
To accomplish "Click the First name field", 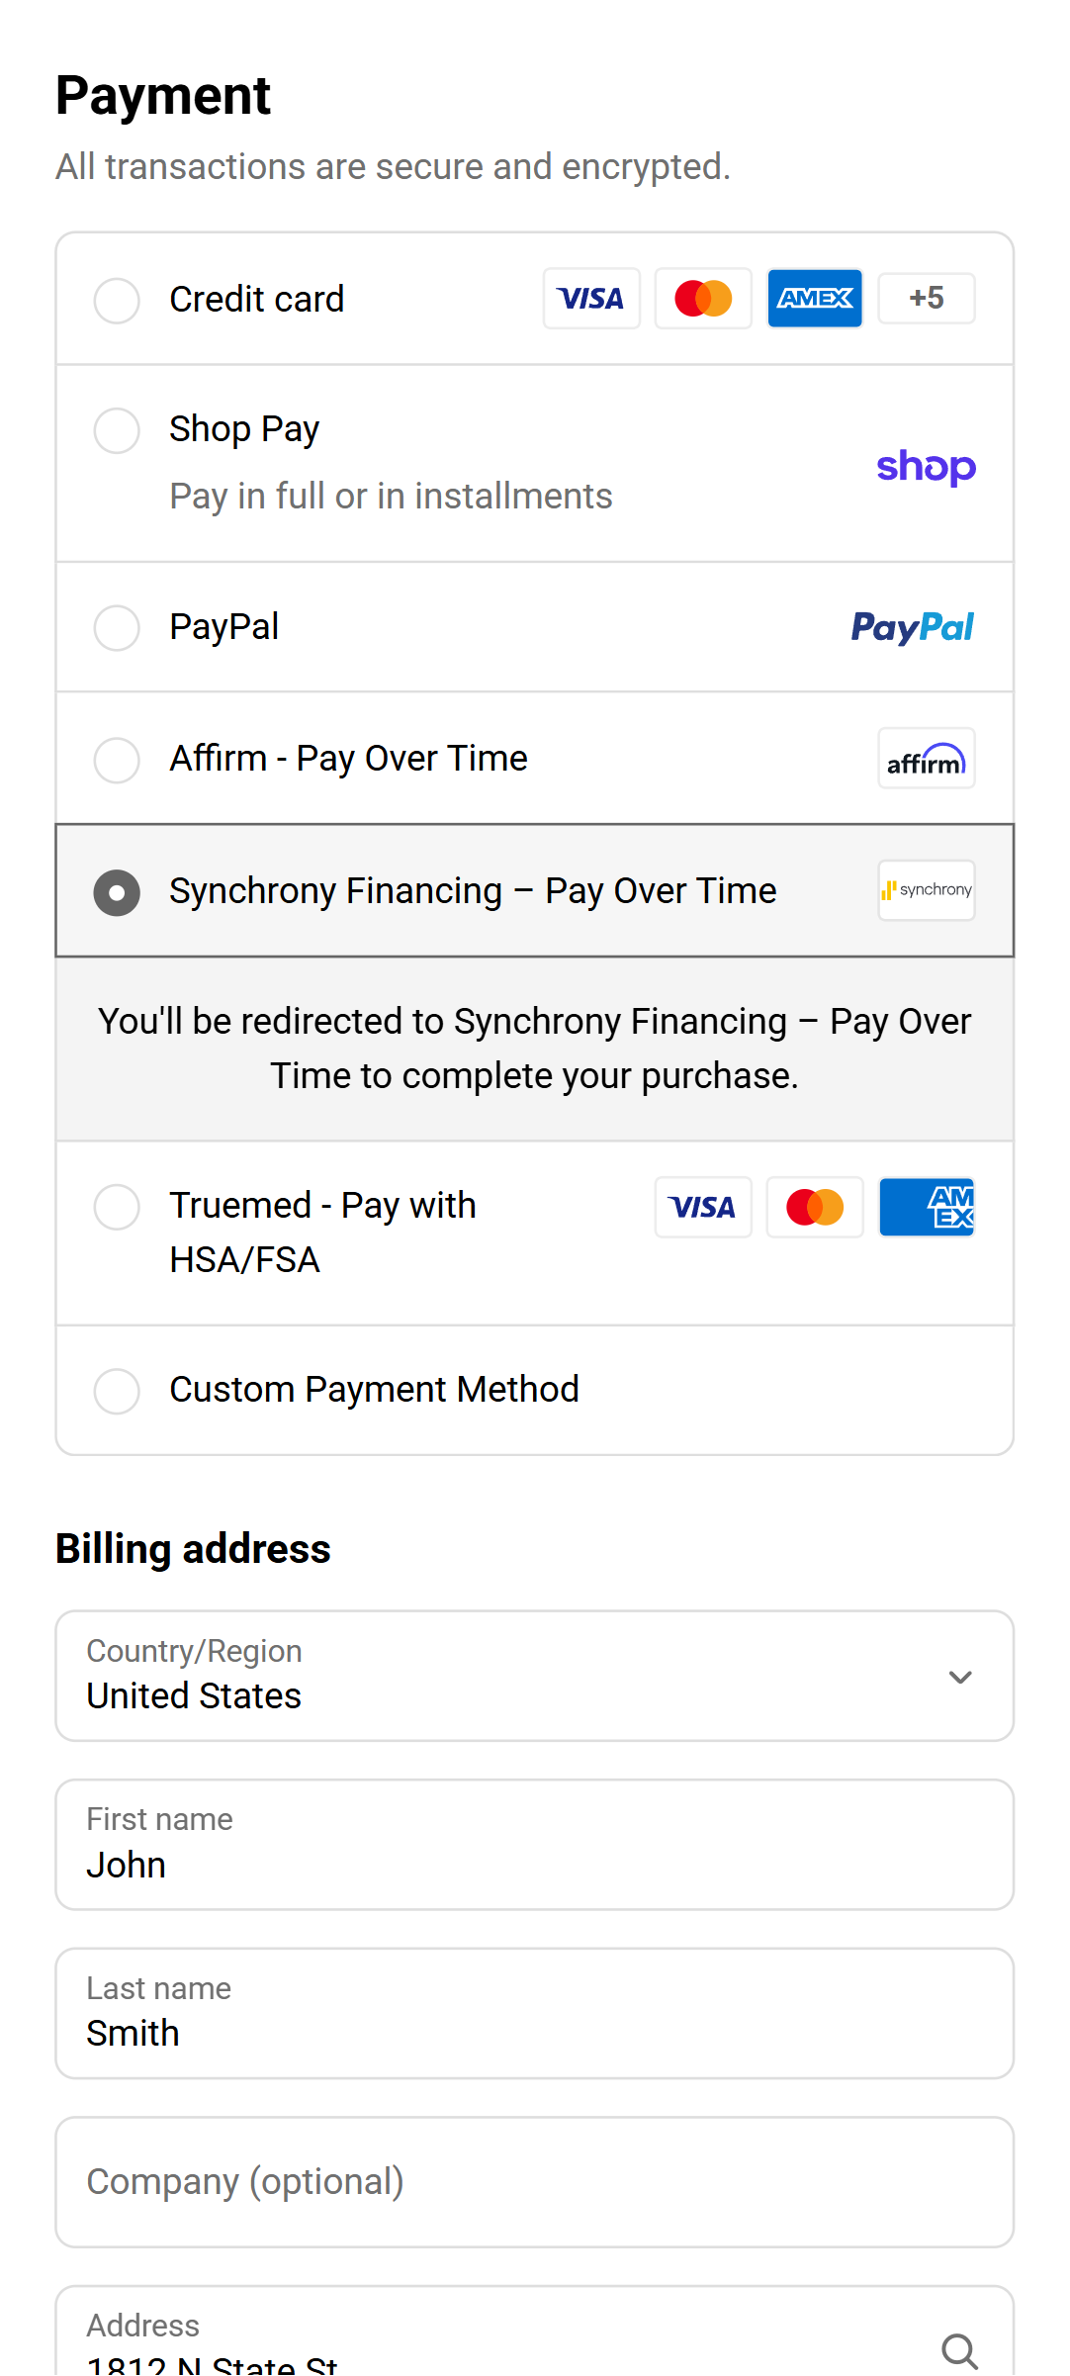I will pyautogui.click(x=534, y=1845).
